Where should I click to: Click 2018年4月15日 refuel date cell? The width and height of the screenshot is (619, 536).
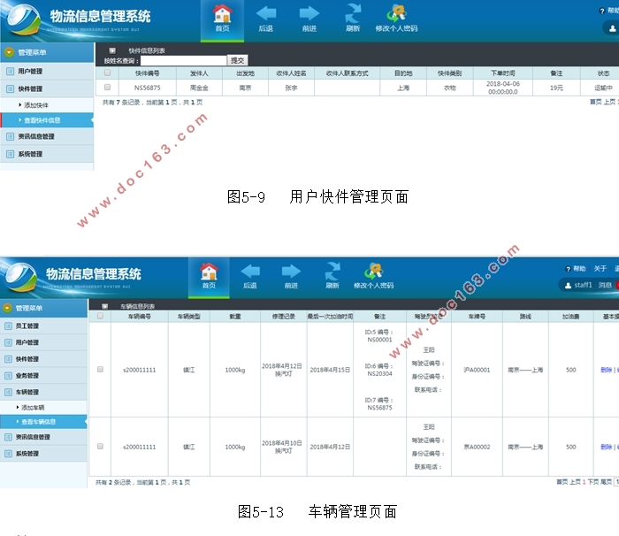(330, 370)
